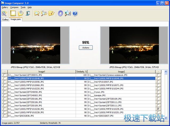Image resolution: width=170 pixels, height=126 pixels.
Task: Switch to the Gallery tab
Action: (5, 20)
